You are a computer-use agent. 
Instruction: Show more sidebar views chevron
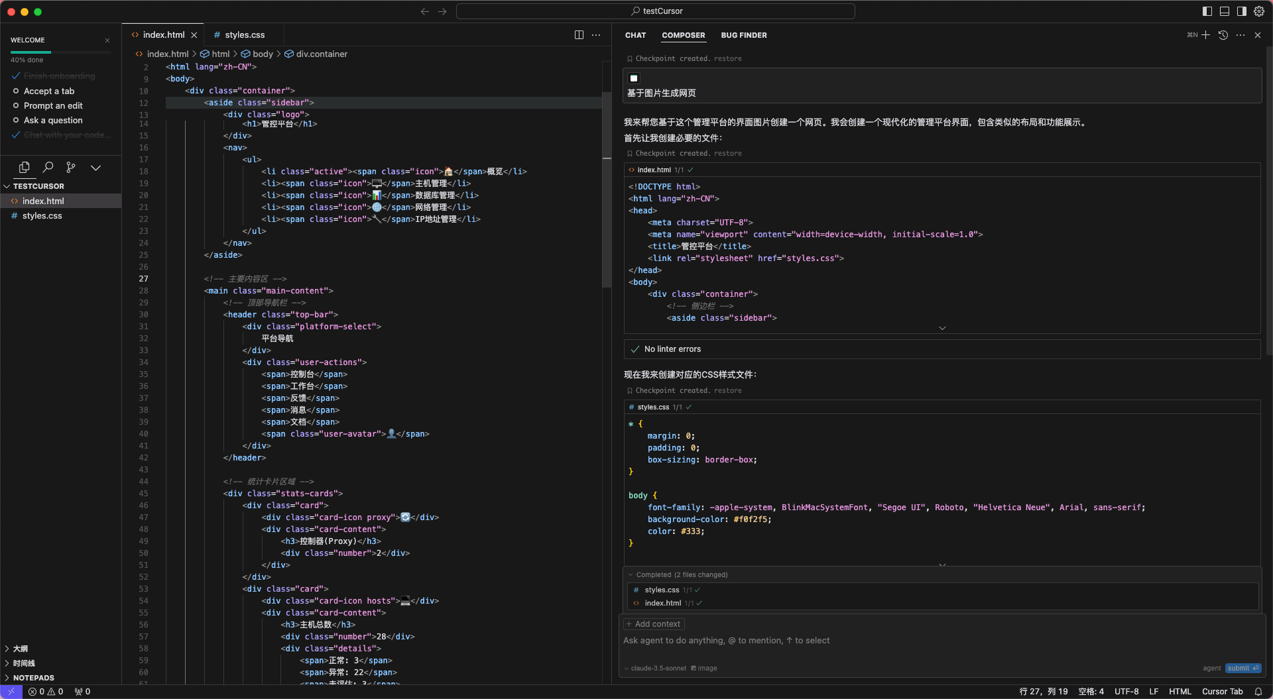click(95, 168)
